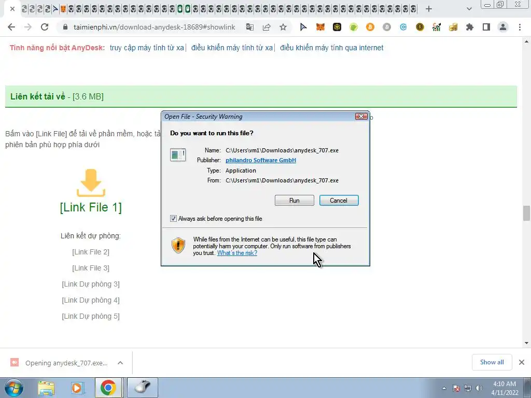Open the What's the risk? link
Screen dimensions: 531x398
(x=237, y=253)
